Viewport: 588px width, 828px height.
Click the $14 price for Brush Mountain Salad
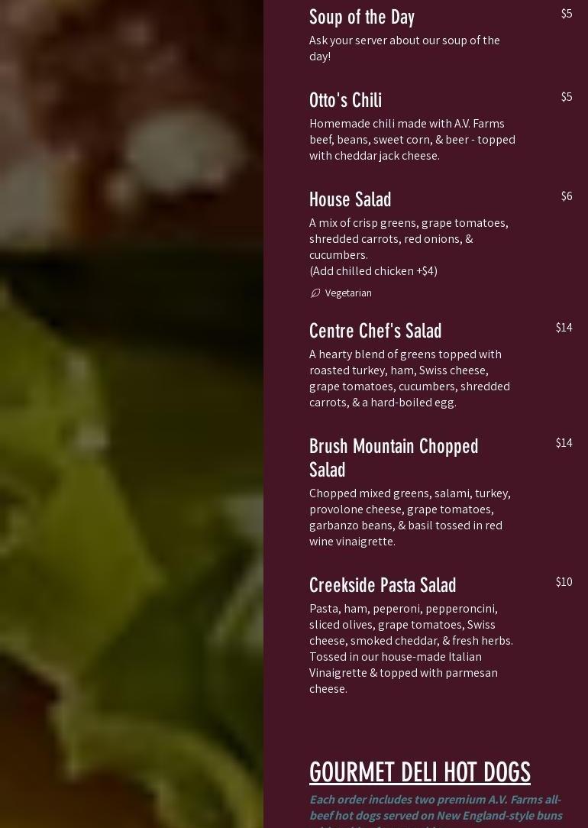564,442
